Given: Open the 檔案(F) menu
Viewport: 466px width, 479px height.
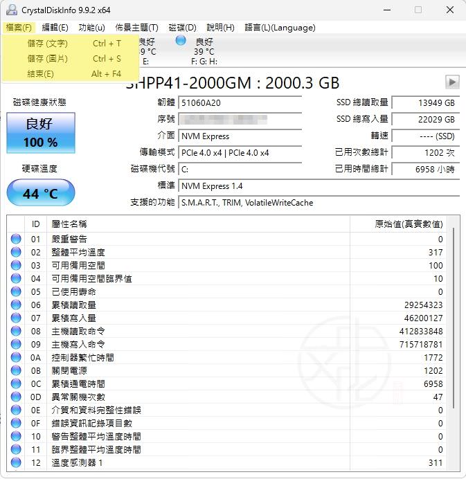Looking at the screenshot, I should 19,28.
